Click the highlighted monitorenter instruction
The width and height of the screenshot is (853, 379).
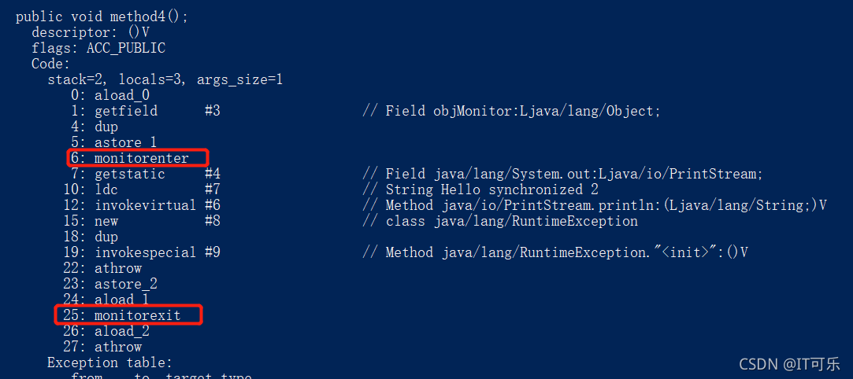pos(138,158)
